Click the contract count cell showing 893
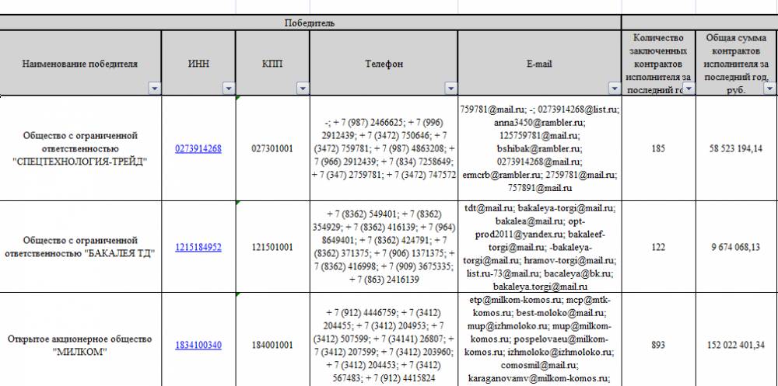778x386 pixels. (658, 345)
